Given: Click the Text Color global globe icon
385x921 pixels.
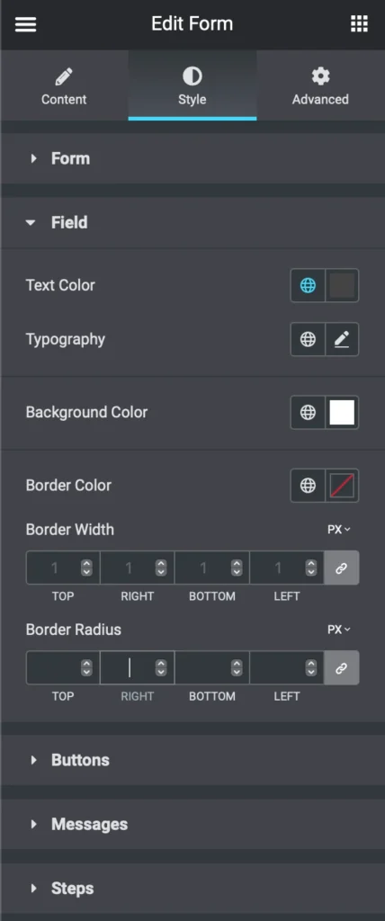Looking at the screenshot, I should (308, 285).
